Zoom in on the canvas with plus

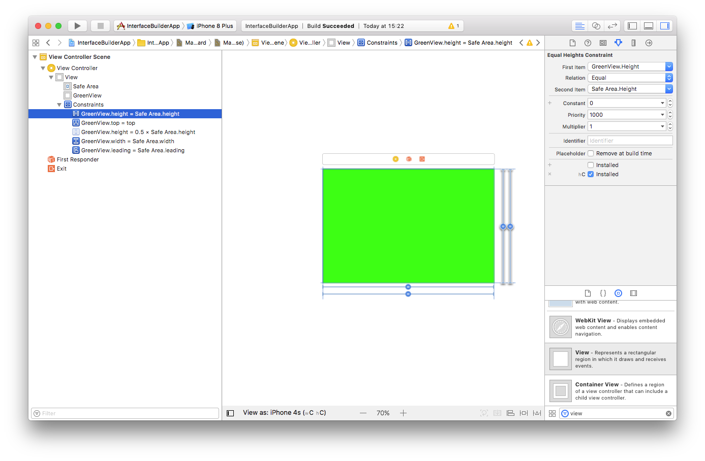pyautogui.click(x=403, y=413)
